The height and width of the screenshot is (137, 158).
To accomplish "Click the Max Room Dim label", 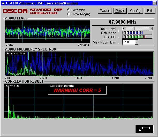I will 104,42.
